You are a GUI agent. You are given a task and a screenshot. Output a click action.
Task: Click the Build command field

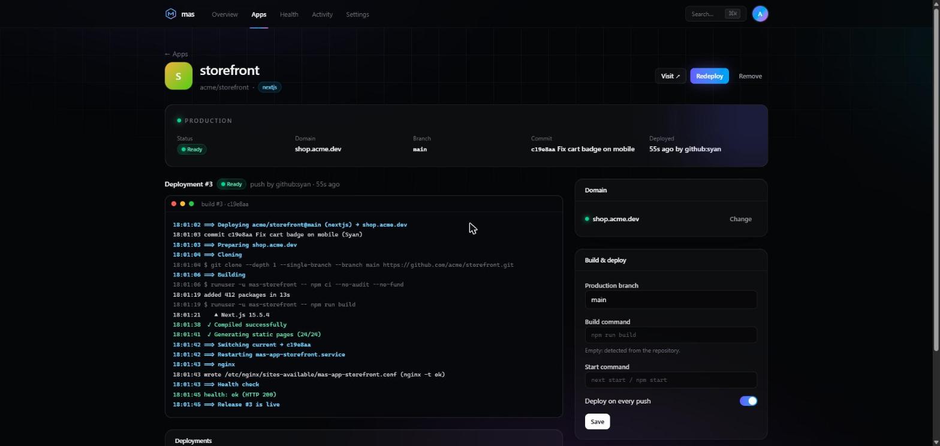(671, 335)
